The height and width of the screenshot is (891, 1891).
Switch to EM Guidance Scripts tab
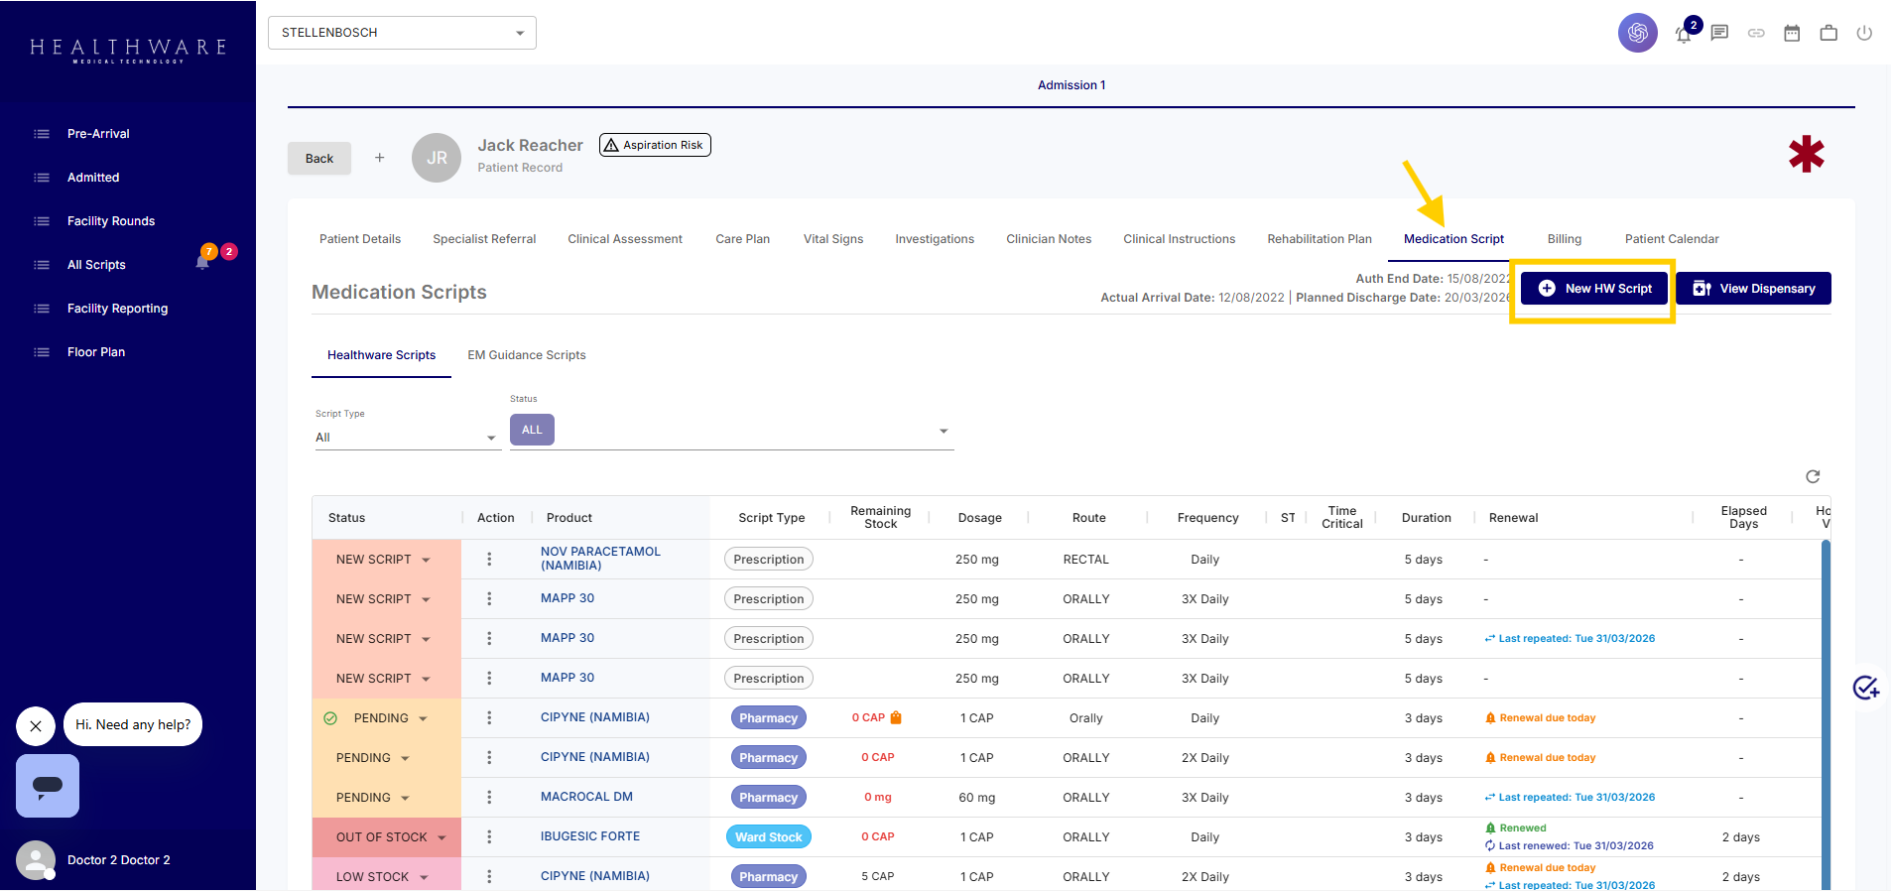click(527, 355)
